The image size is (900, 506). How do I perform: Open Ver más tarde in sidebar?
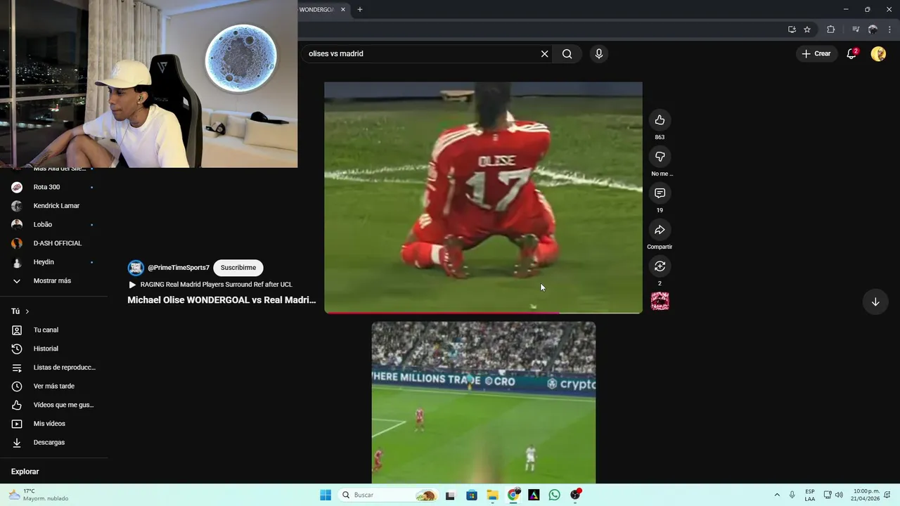(x=53, y=387)
